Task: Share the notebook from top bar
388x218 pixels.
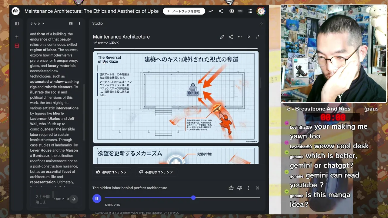Action: (221, 11)
